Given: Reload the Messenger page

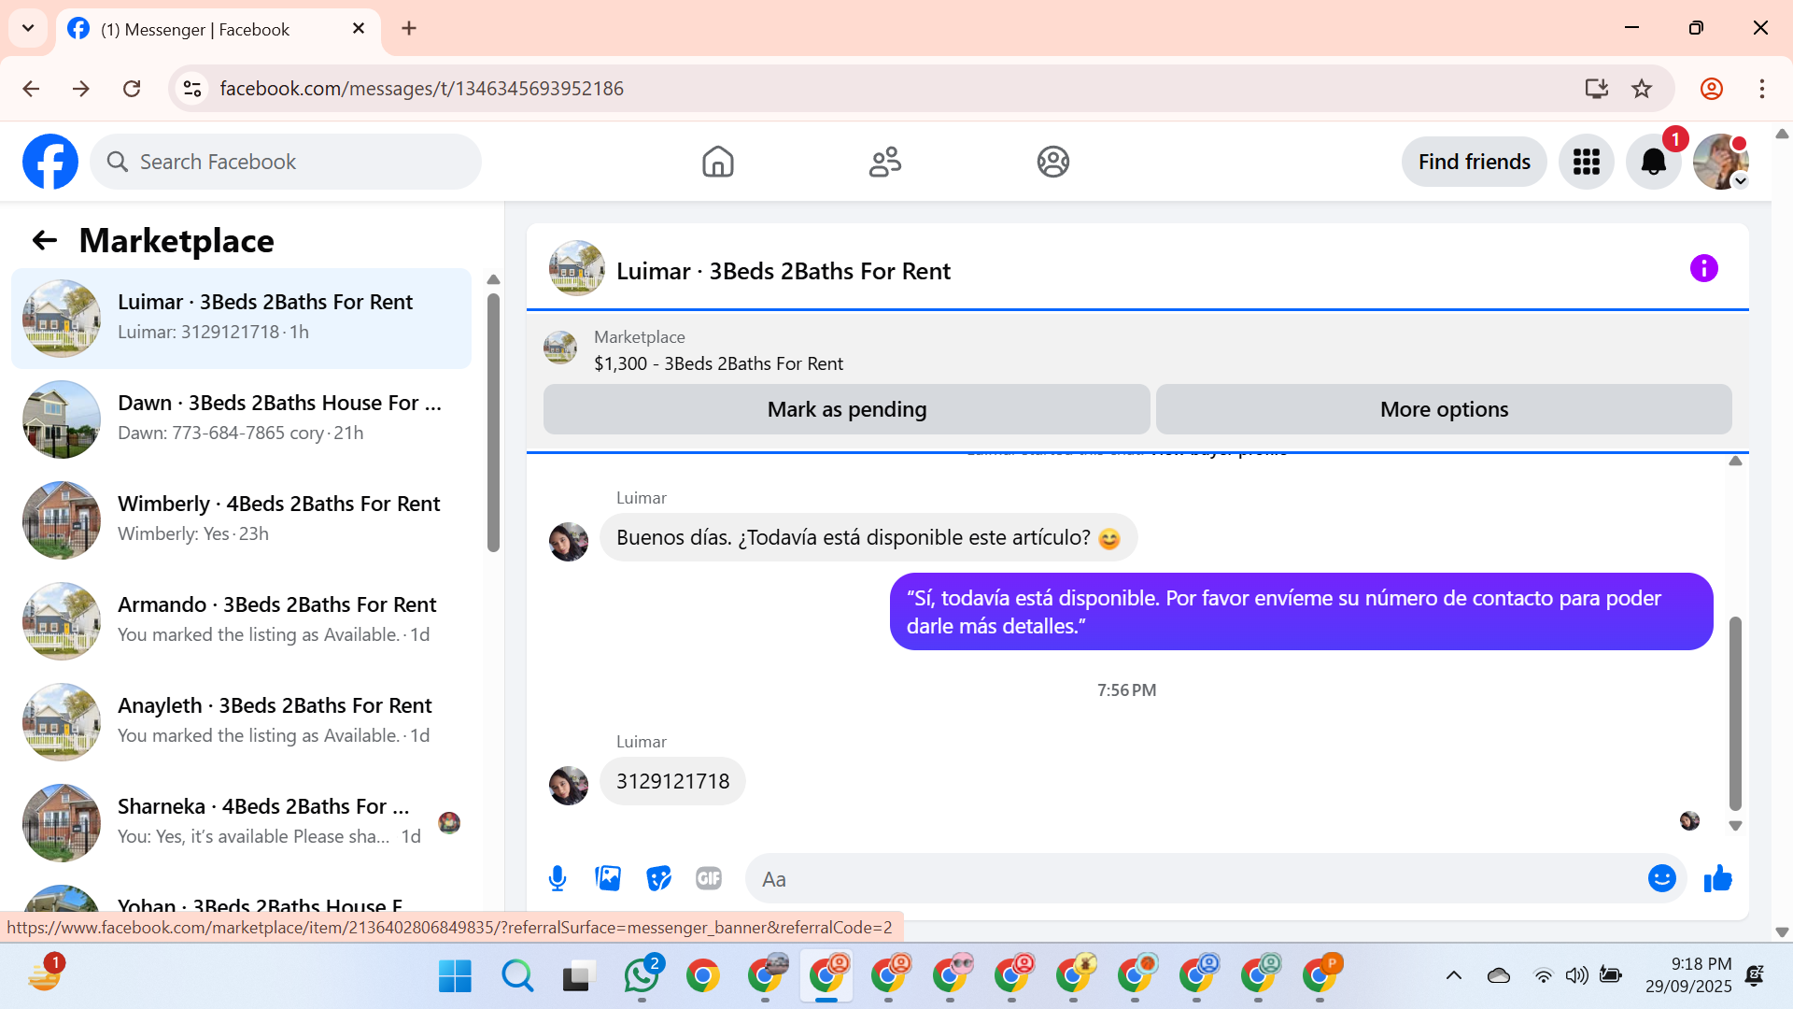Looking at the screenshot, I should (x=132, y=89).
